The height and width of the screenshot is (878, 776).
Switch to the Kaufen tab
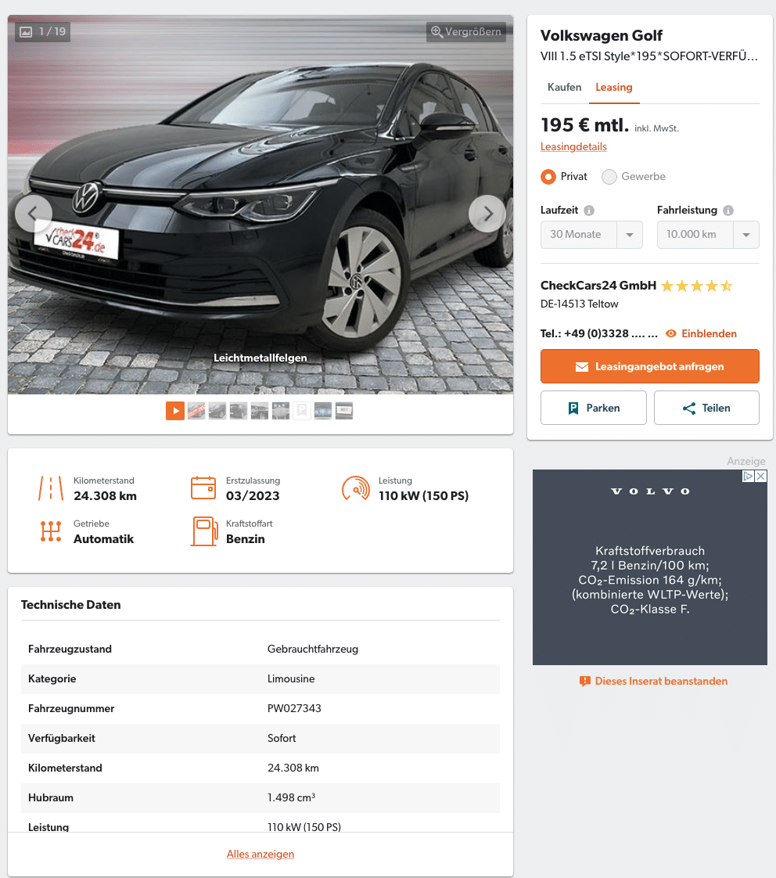(x=564, y=88)
